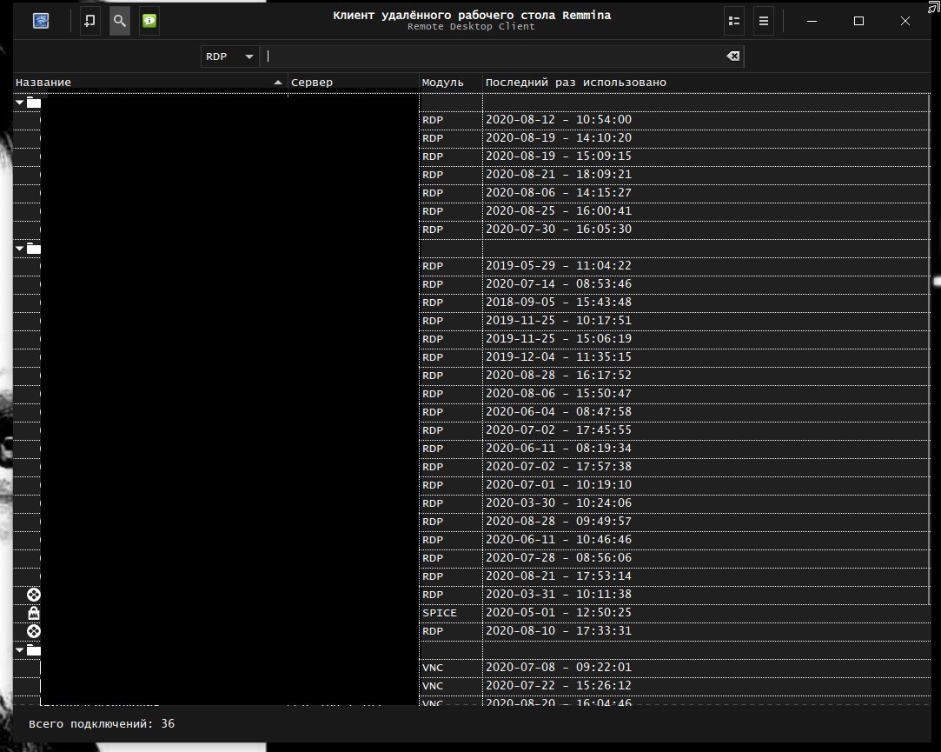Select the row dated 2020-08-21 - 17:53:14
Image resolution: width=941 pixels, height=752 pixels.
pyautogui.click(x=472, y=576)
